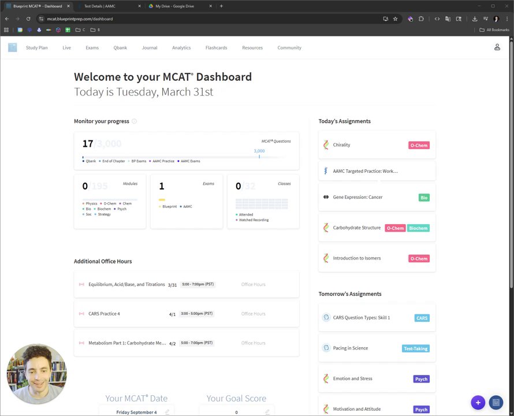Click the yellow Blueprint exams bar
Image resolution: width=514 pixels, height=416 pixels.
(162, 200)
